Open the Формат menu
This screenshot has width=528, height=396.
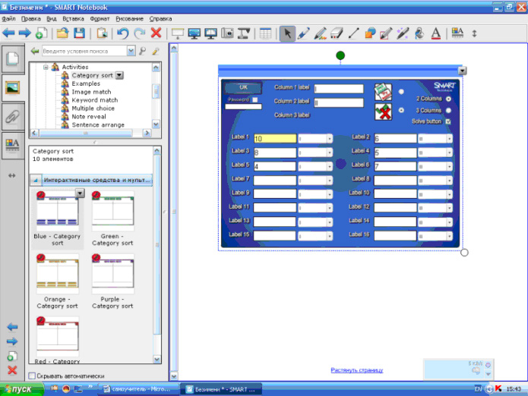[100, 17]
